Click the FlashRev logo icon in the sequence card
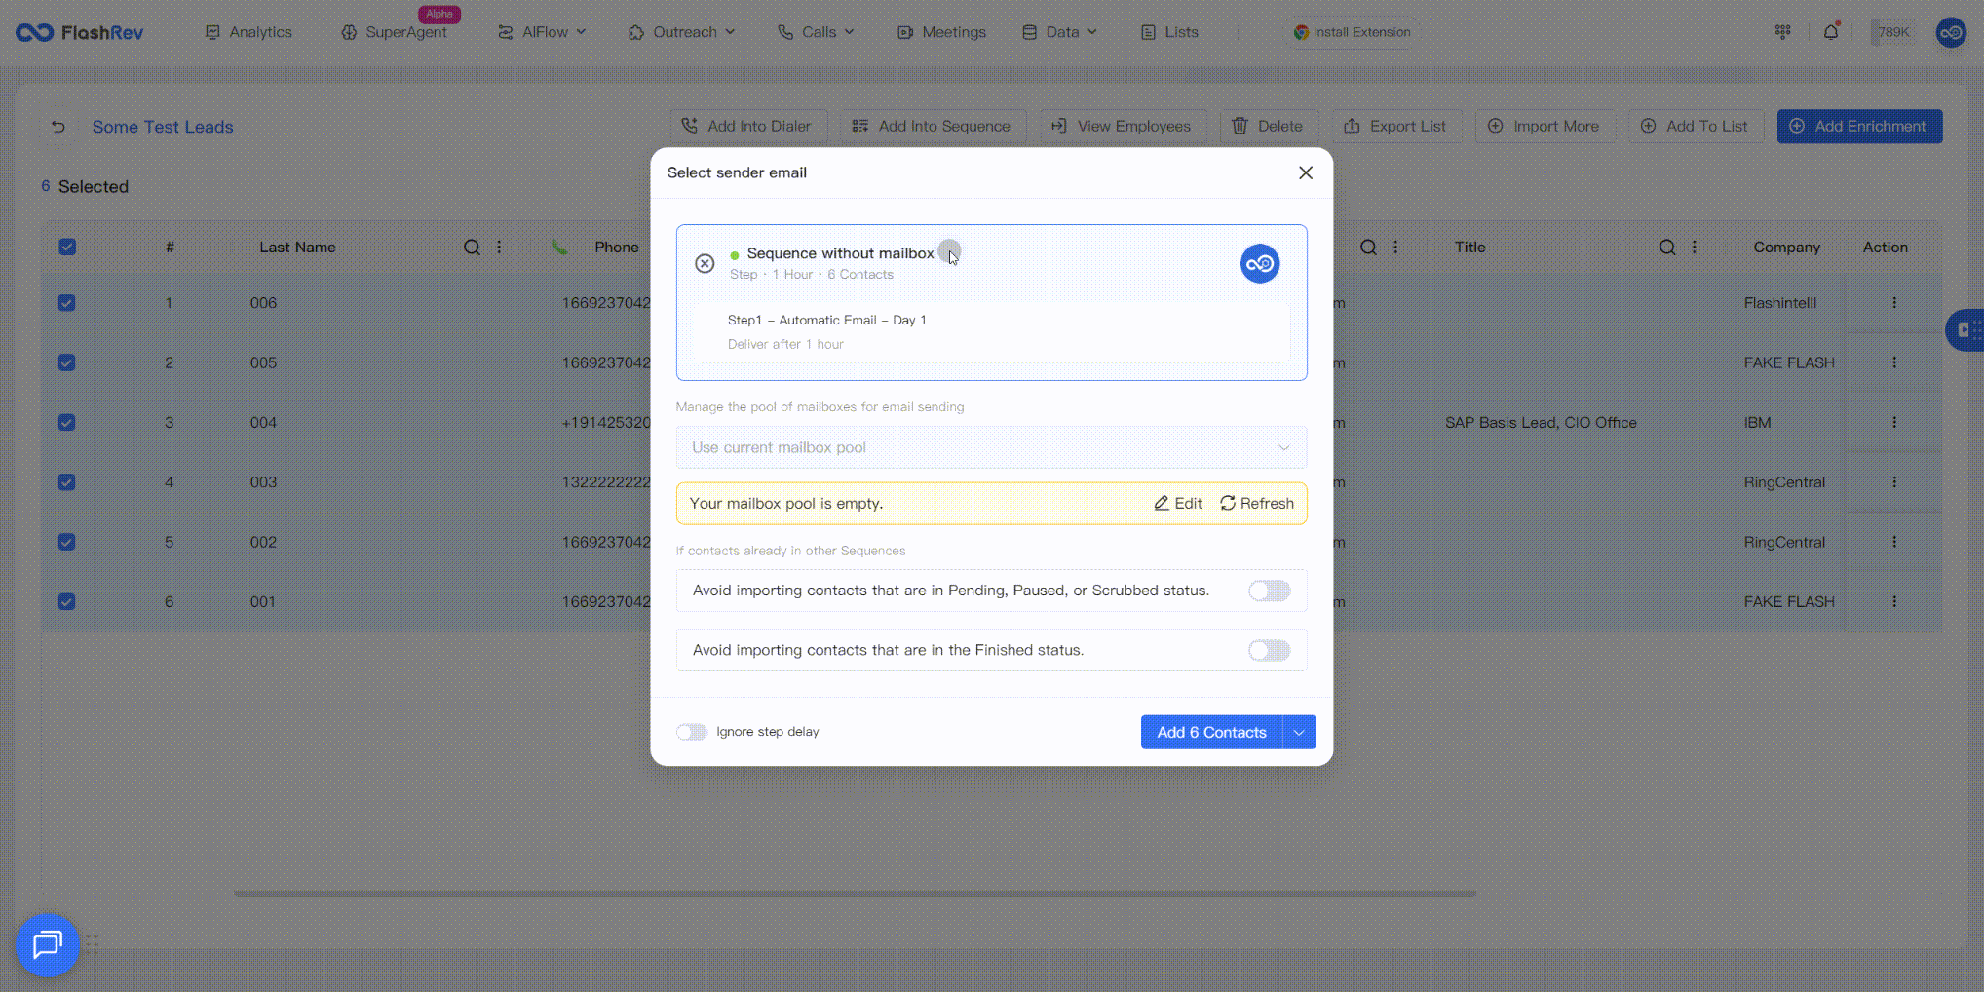Image resolution: width=1984 pixels, height=992 pixels. pos(1259,263)
